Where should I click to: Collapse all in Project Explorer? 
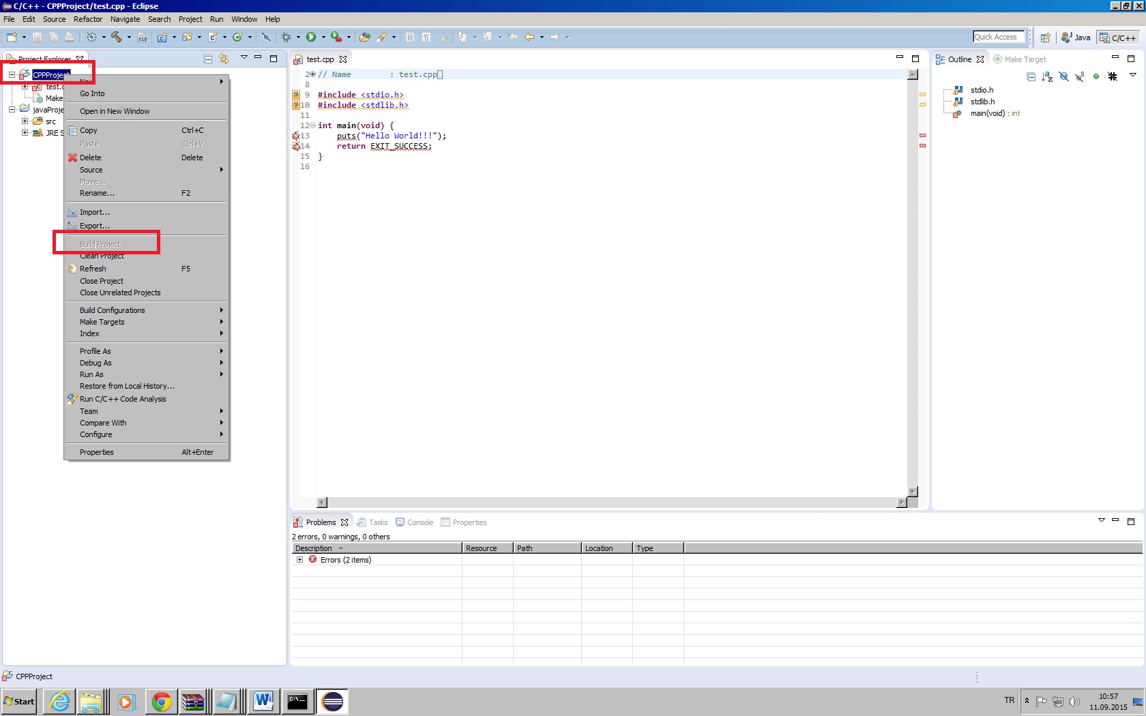(208, 59)
